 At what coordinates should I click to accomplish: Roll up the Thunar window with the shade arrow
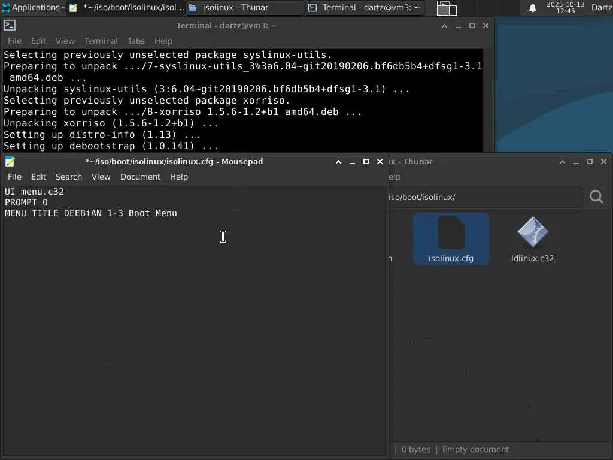point(562,162)
